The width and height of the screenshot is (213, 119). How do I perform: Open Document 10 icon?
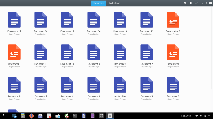(x=67, y=52)
